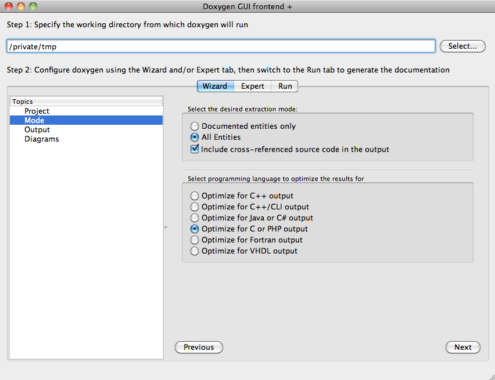Advance with the Next button
The width and height of the screenshot is (495, 380).
pos(463,347)
